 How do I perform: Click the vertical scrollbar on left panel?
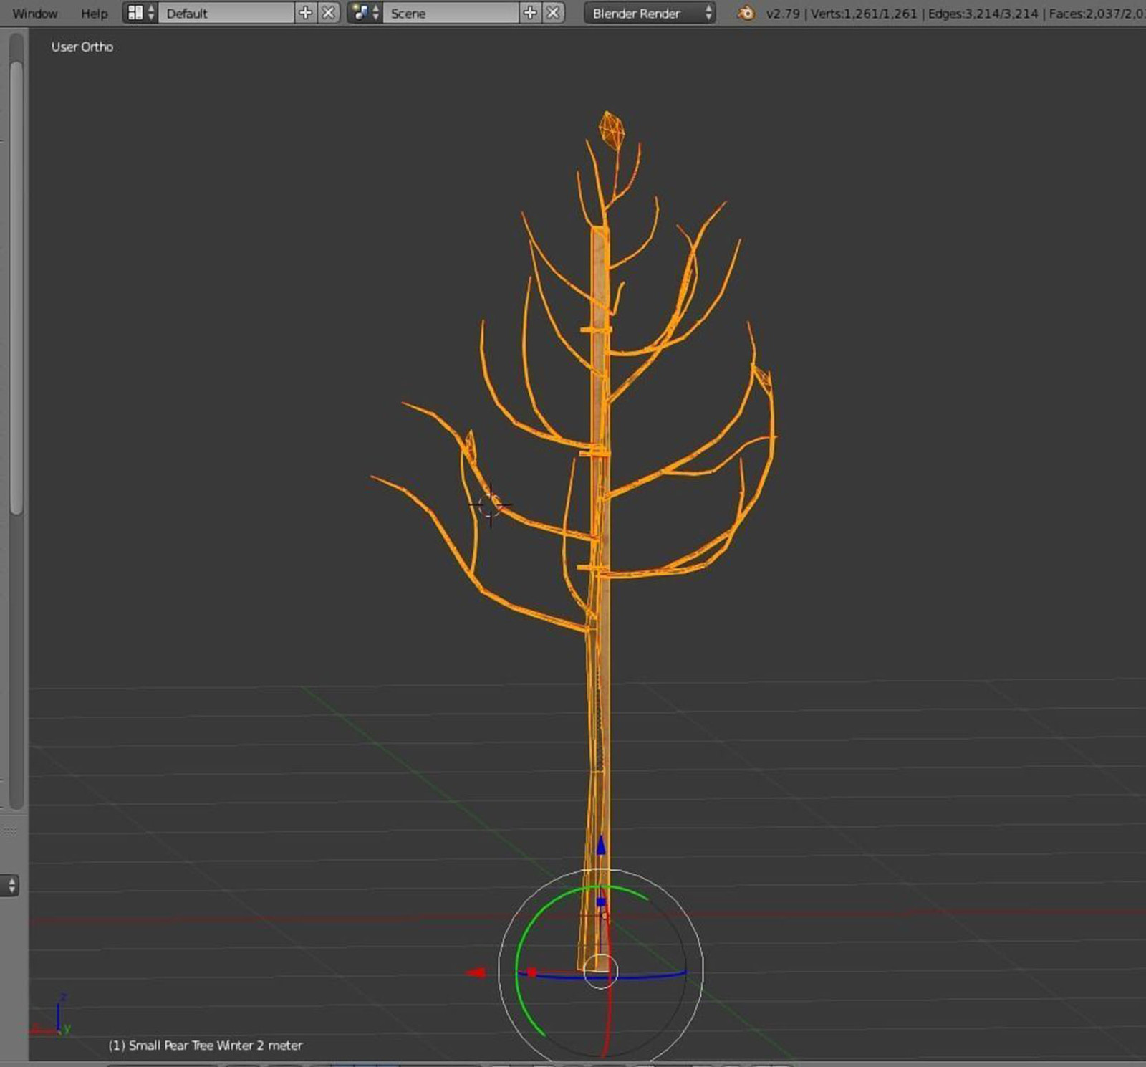tap(16, 287)
